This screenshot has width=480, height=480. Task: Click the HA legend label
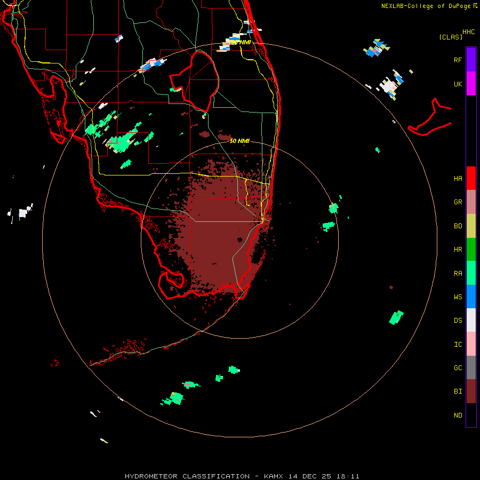[458, 179]
